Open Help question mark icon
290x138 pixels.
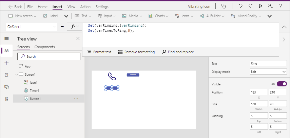[280, 6]
